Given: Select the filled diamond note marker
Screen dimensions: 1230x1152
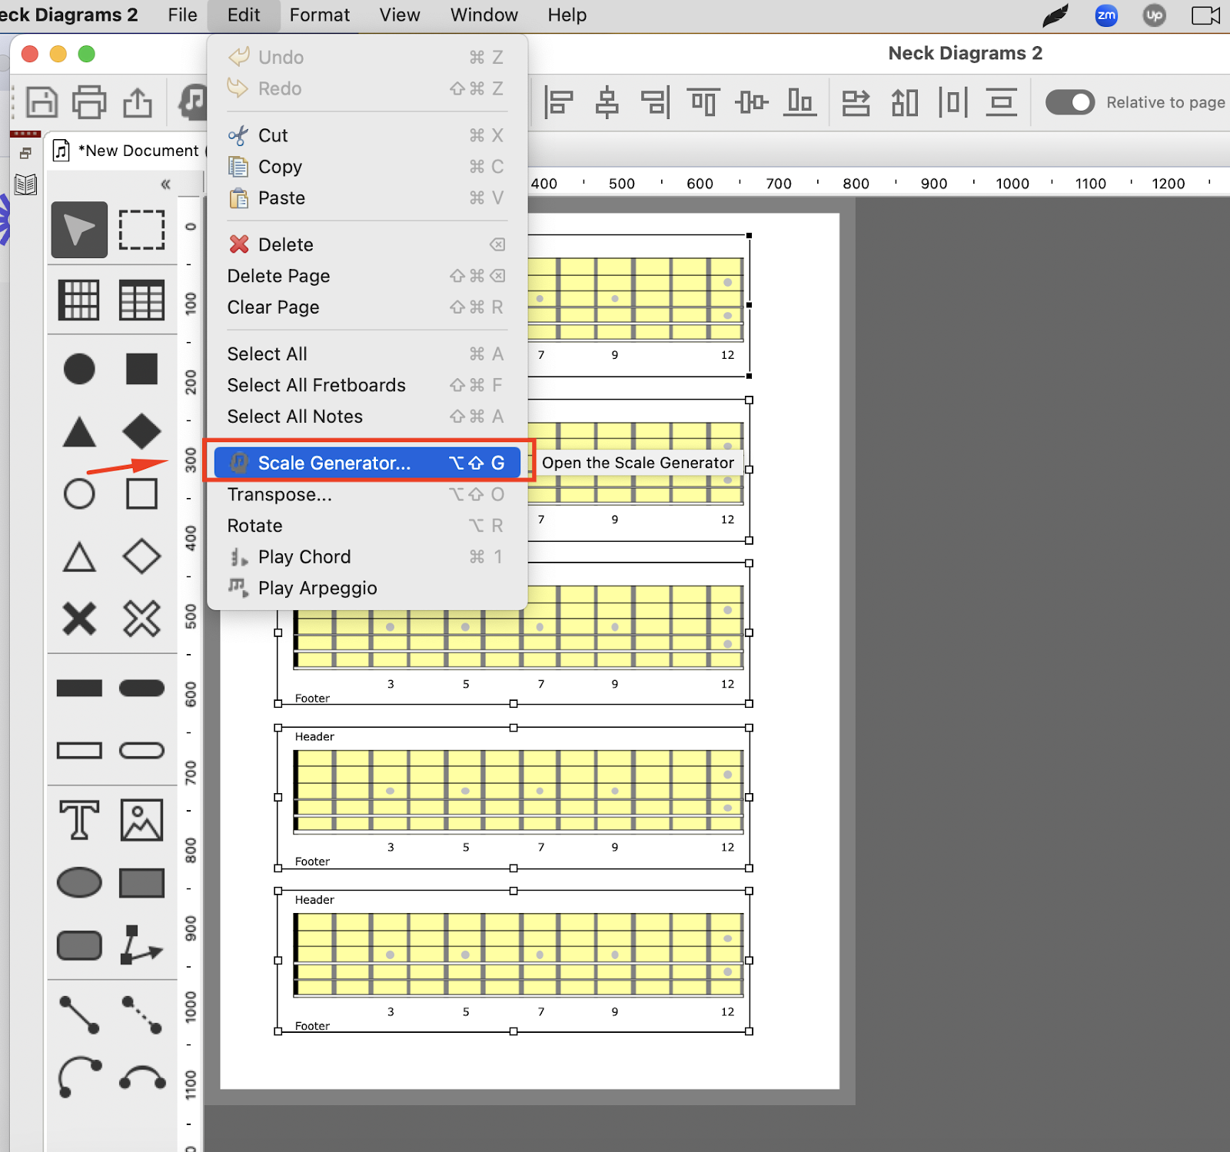Looking at the screenshot, I should click(141, 431).
